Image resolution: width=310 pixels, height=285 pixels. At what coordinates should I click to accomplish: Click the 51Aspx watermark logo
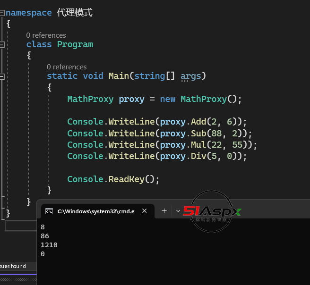point(212,212)
